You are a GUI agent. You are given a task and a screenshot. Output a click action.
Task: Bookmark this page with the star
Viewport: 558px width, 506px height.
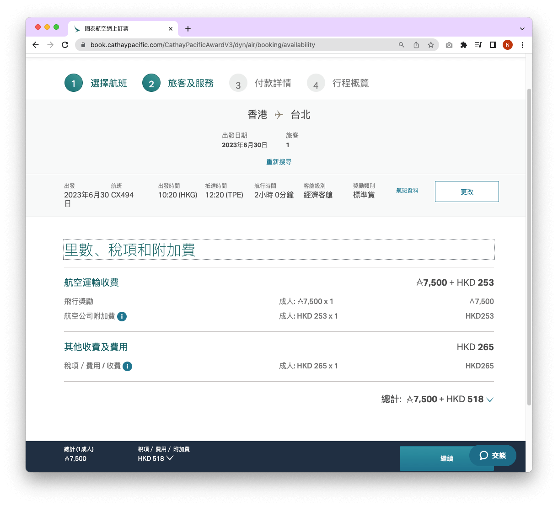coord(431,45)
